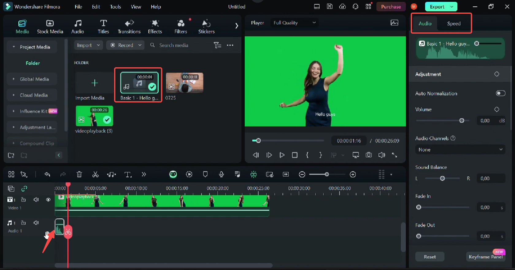Click the Purchase button
This screenshot has width=515, height=270.
coord(391,7)
